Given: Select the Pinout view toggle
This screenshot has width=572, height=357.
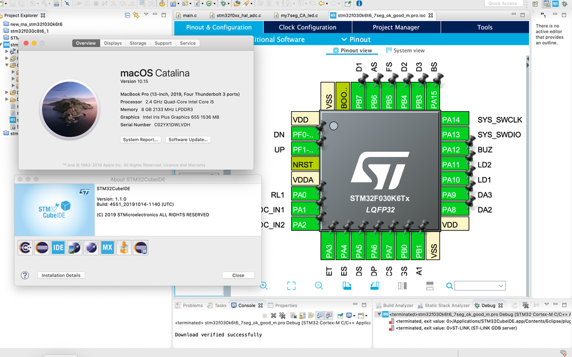Looking at the screenshot, I should pyautogui.click(x=352, y=50).
